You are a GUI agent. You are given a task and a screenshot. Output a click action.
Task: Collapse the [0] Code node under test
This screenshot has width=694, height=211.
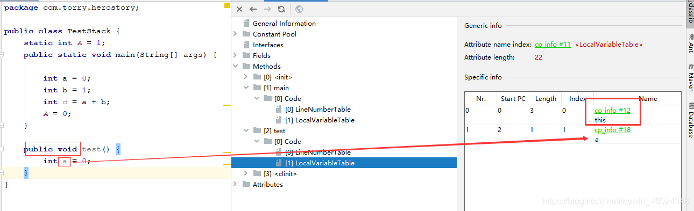click(257, 141)
